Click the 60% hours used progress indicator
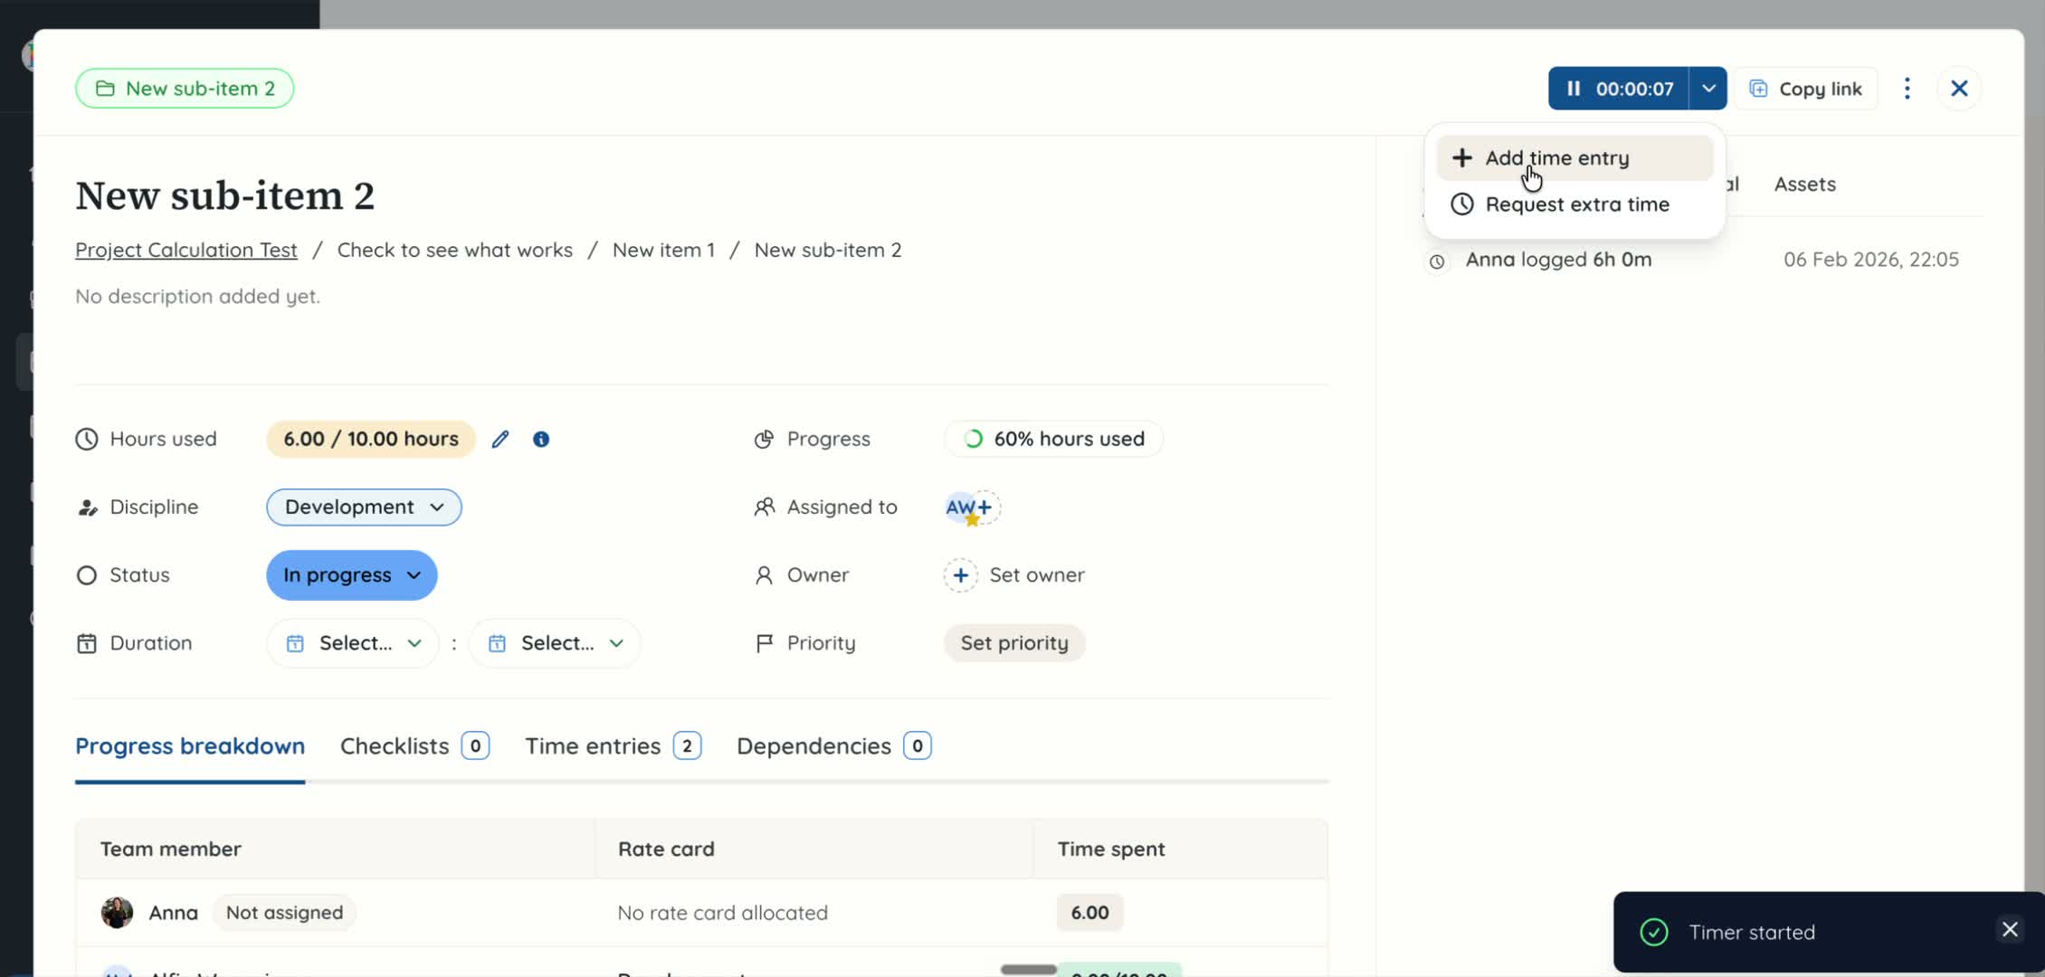 [x=1054, y=440]
